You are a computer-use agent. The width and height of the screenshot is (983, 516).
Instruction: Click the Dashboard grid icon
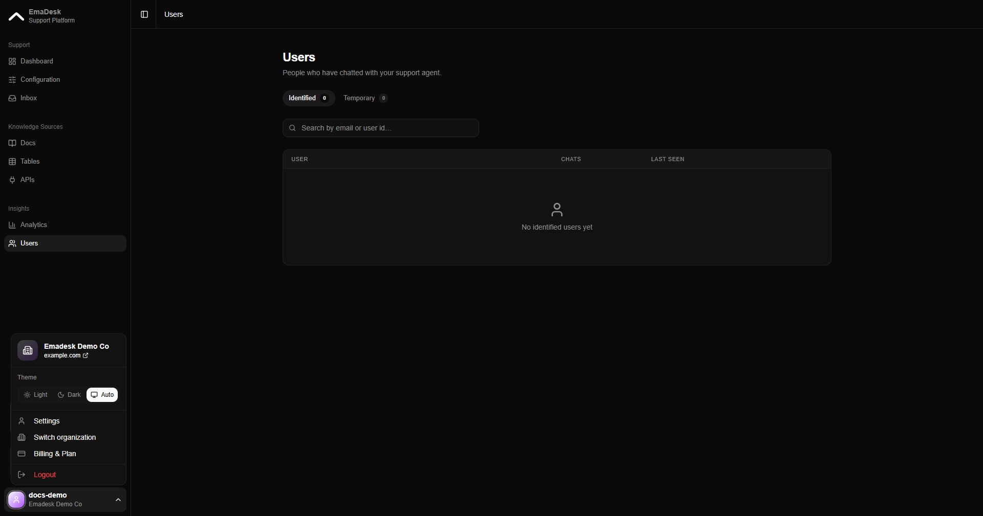click(12, 61)
